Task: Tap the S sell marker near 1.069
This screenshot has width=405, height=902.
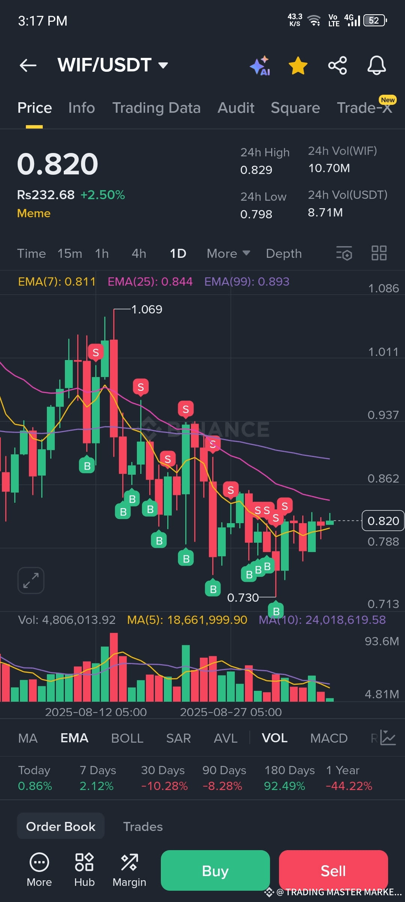Action: [x=96, y=352]
